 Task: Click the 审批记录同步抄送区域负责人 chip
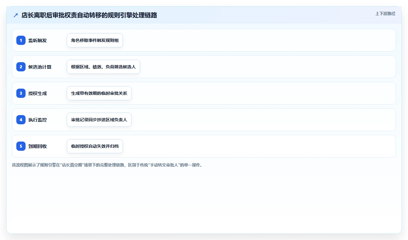coord(99,120)
